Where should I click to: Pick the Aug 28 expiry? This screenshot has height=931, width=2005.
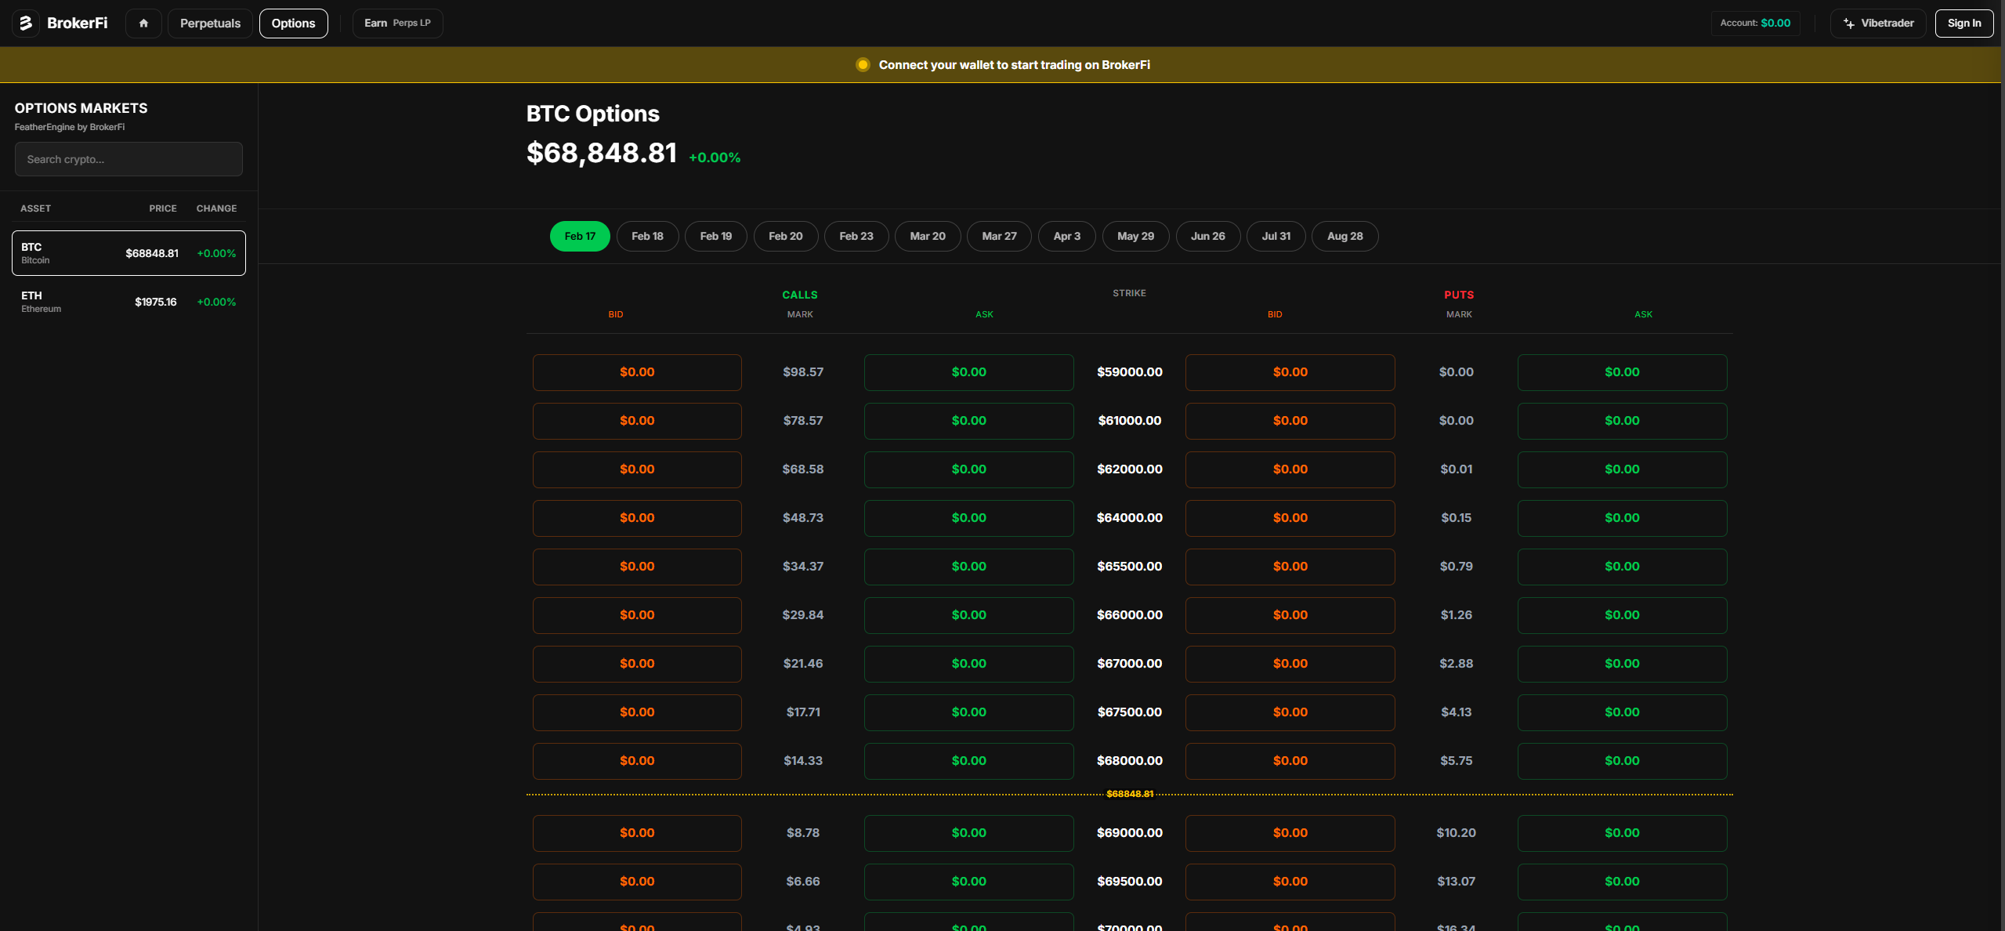[x=1345, y=236]
